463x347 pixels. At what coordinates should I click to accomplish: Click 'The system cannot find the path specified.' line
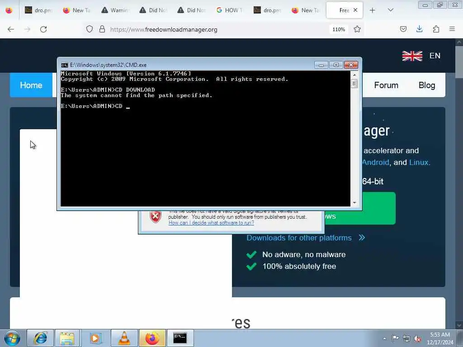coord(137,95)
